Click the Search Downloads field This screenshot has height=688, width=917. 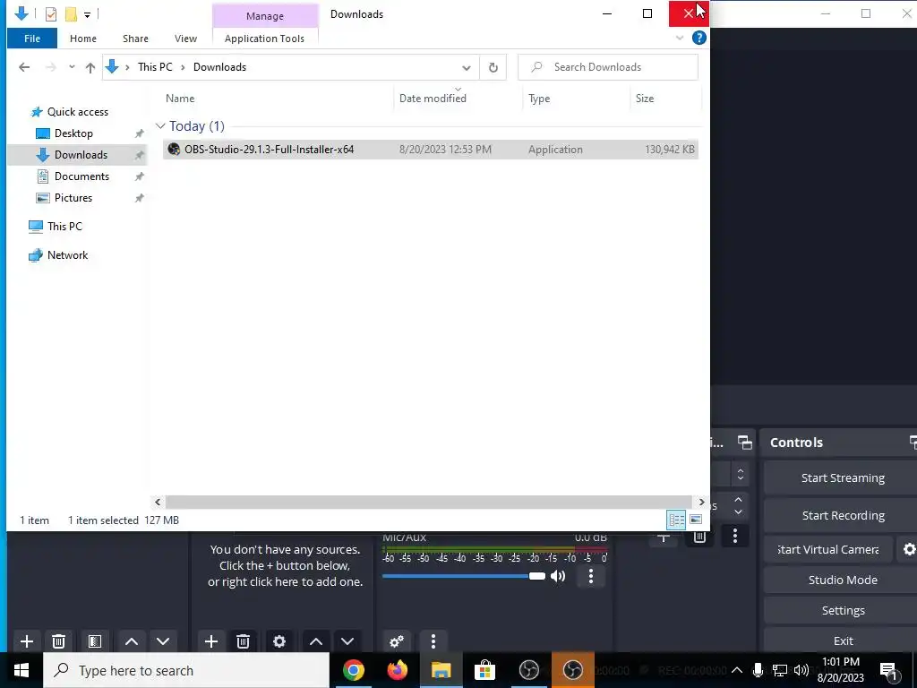pyautogui.click(x=608, y=67)
